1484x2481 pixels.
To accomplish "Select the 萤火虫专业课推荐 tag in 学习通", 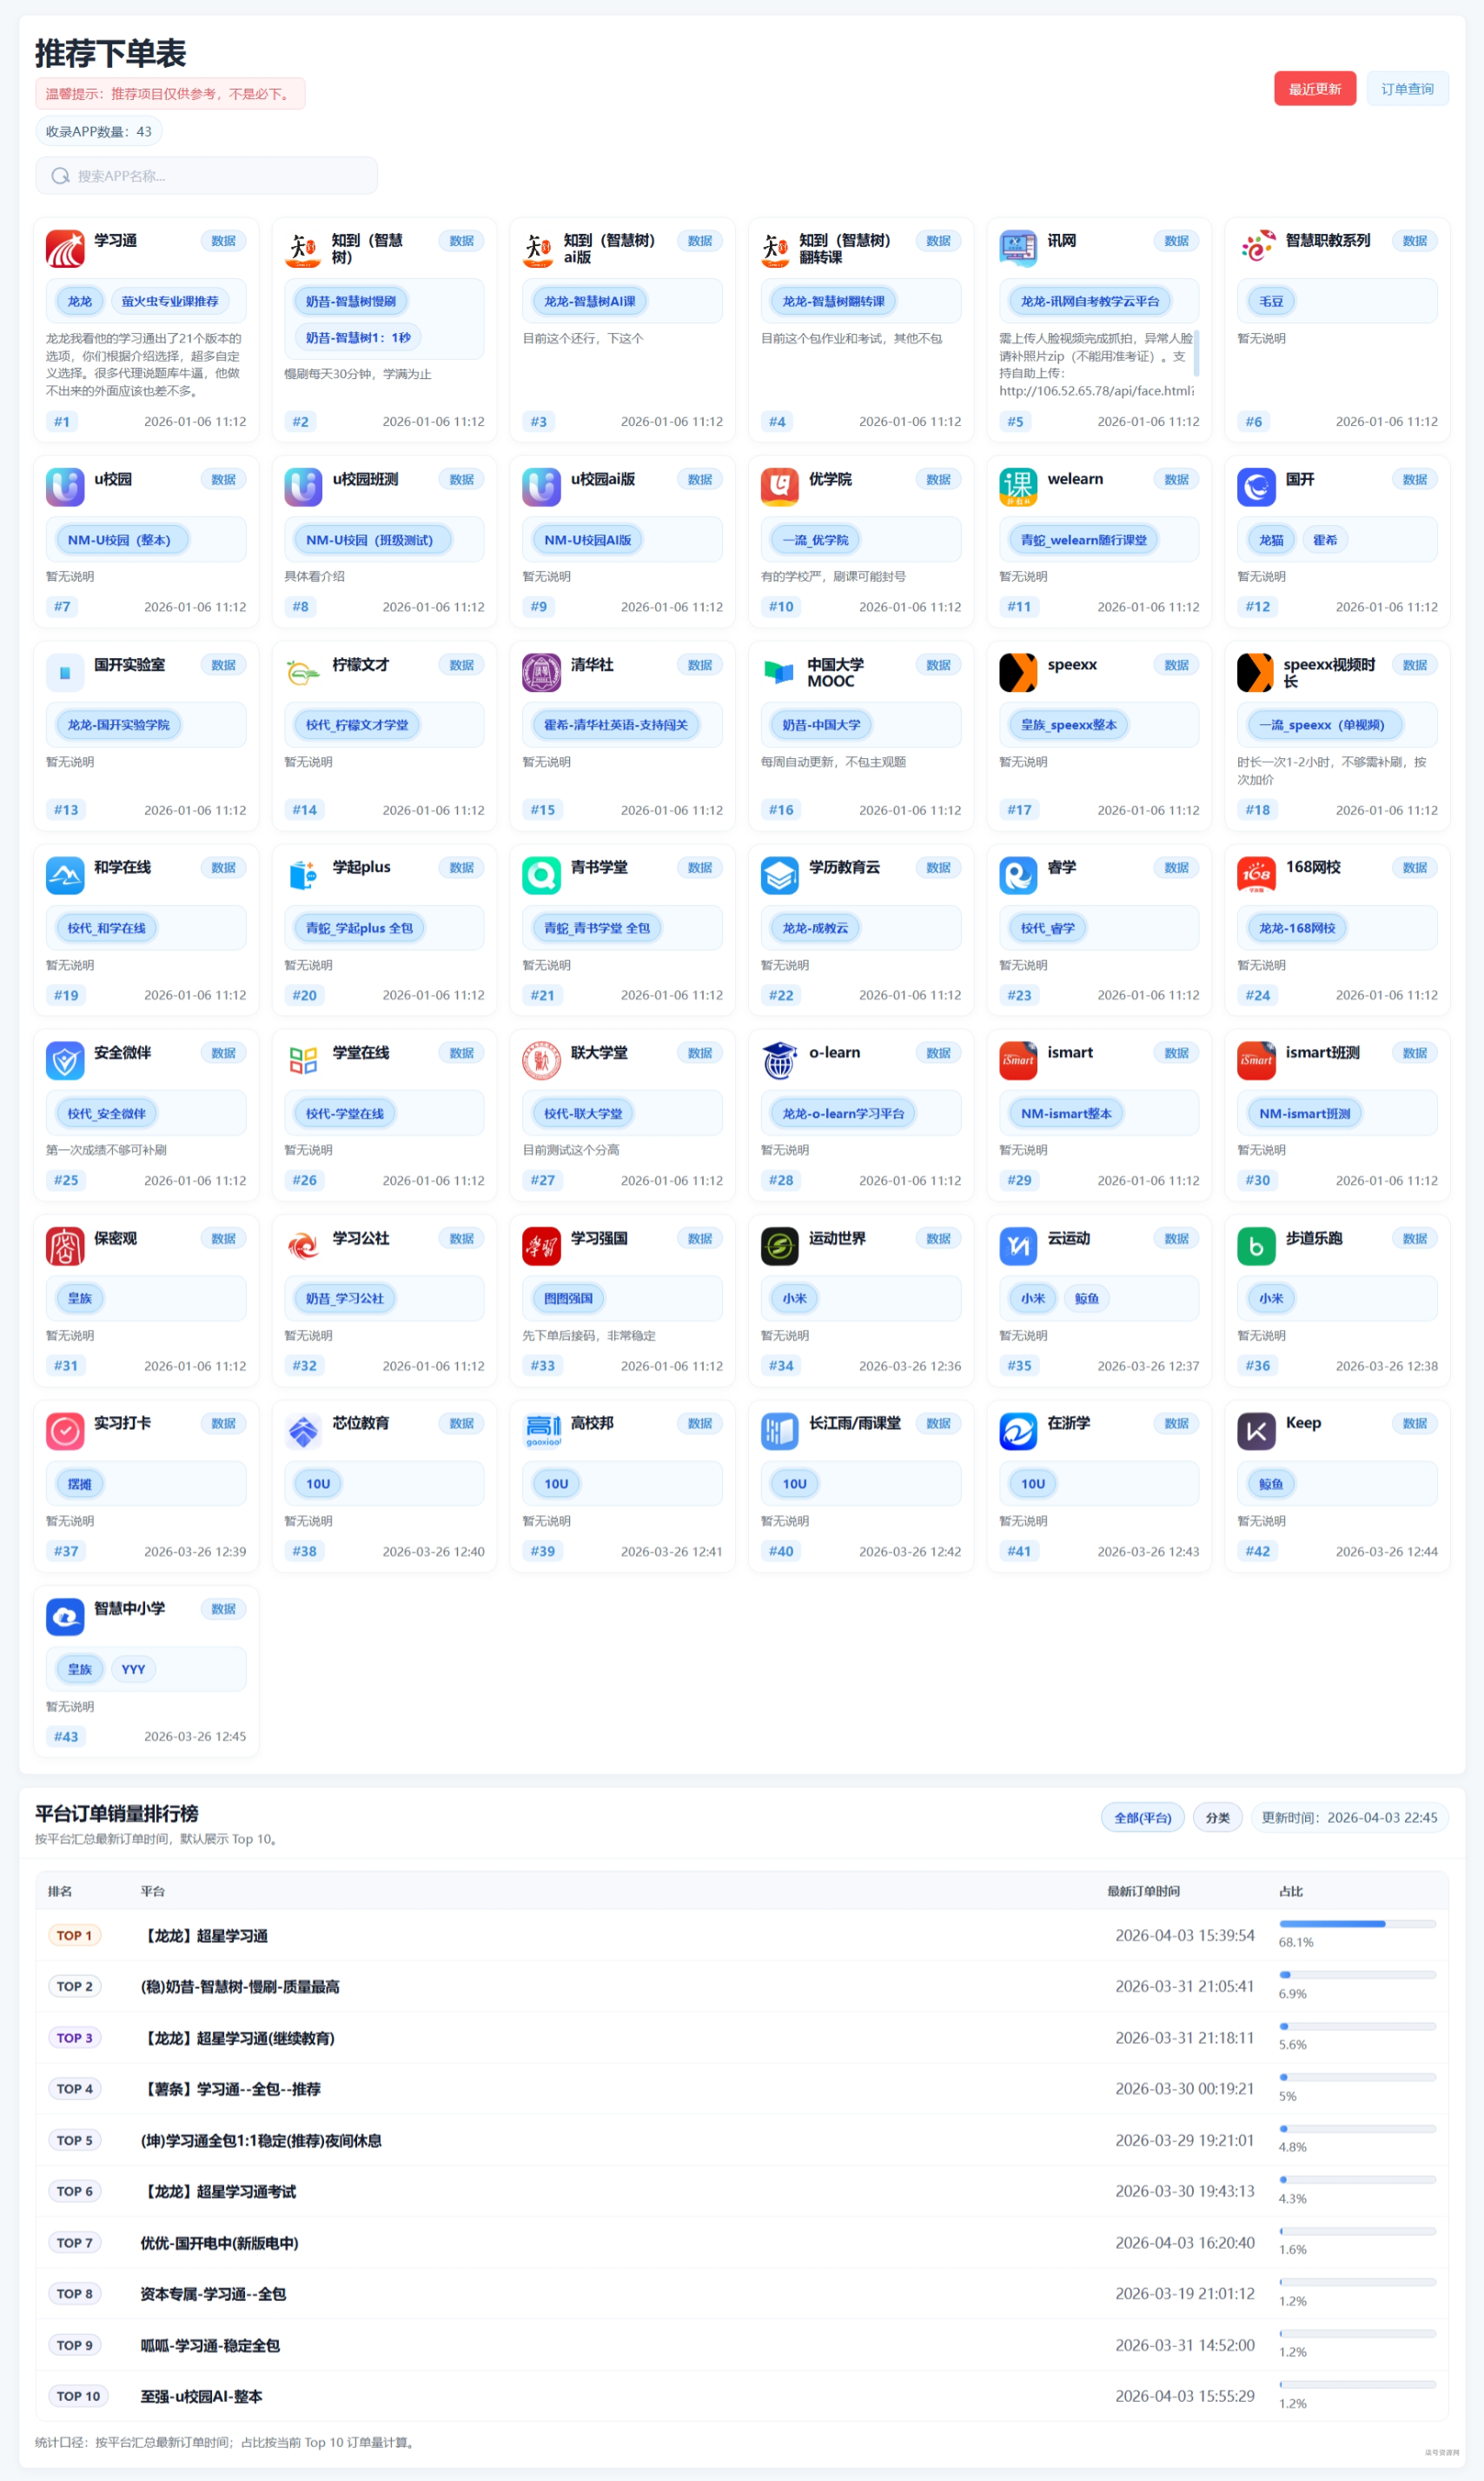I will (170, 301).
